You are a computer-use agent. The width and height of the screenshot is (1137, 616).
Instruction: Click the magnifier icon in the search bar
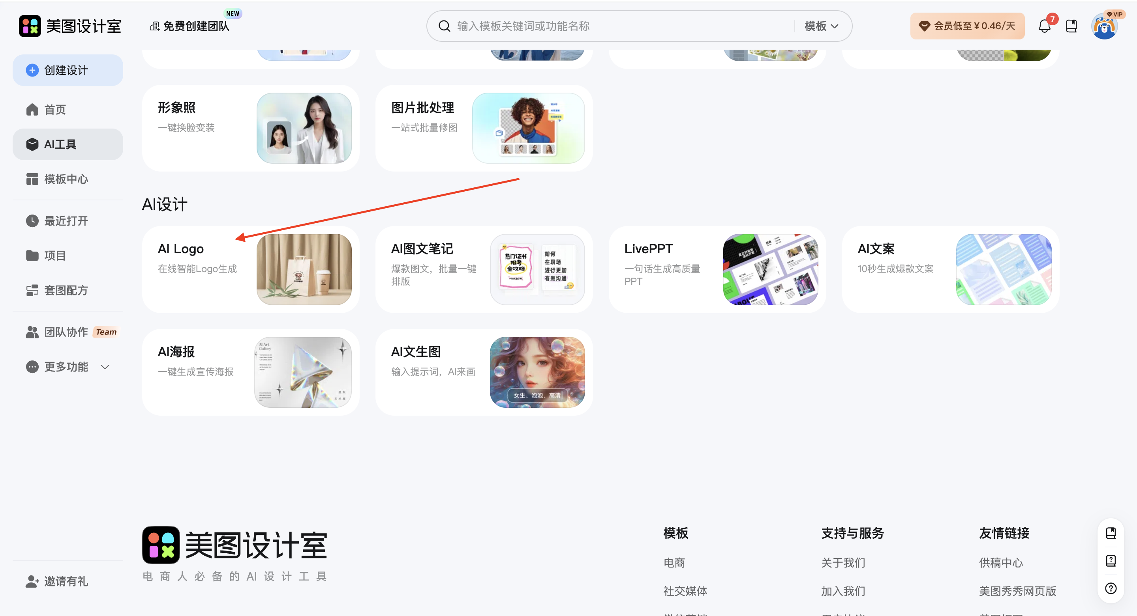tap(445, 26)
